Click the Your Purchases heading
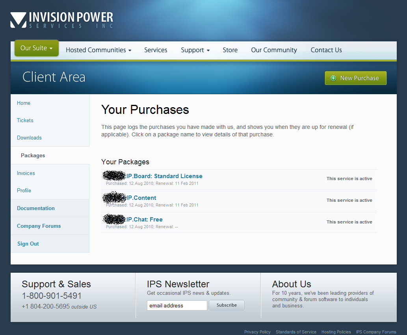The height and width of the screenshot is (335, 407). pyautogui.click(x=145, y=110)
